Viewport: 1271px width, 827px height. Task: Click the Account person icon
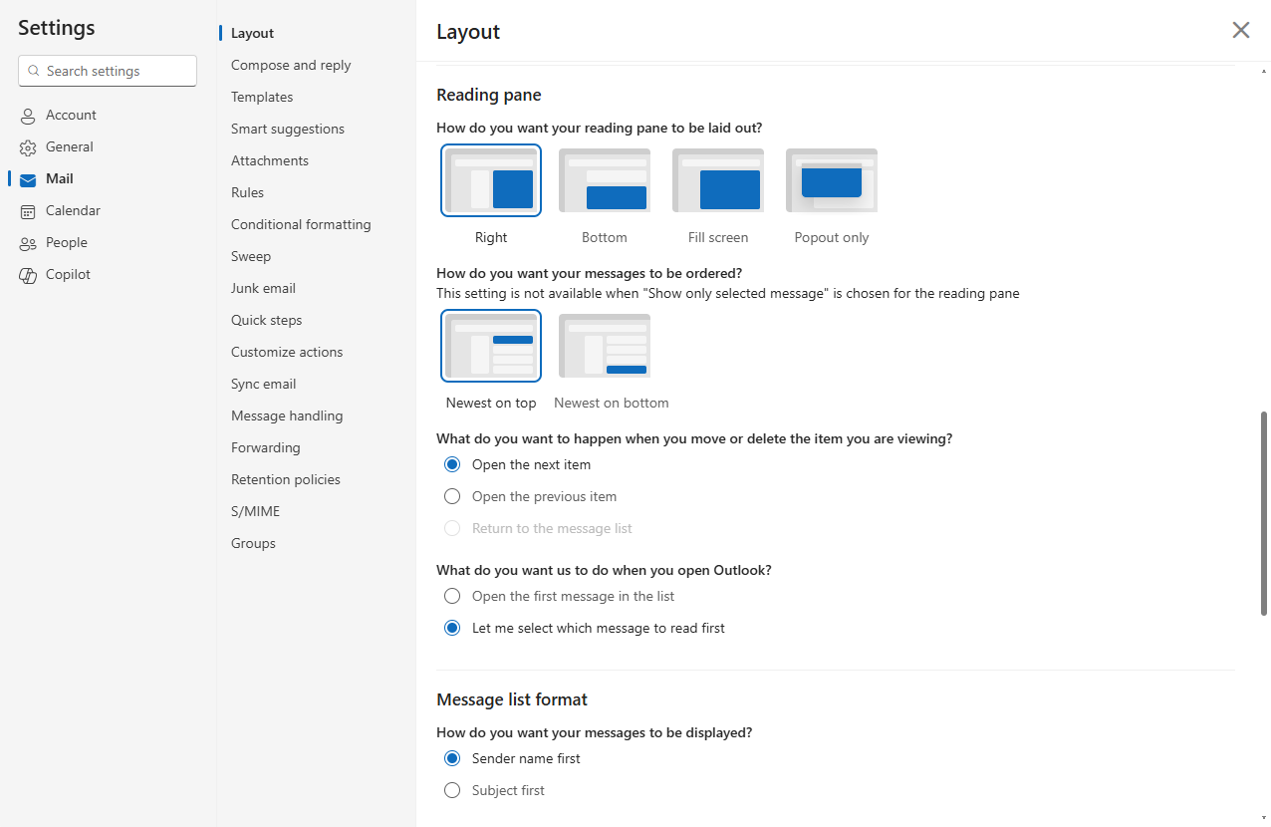tap(28, 116)
